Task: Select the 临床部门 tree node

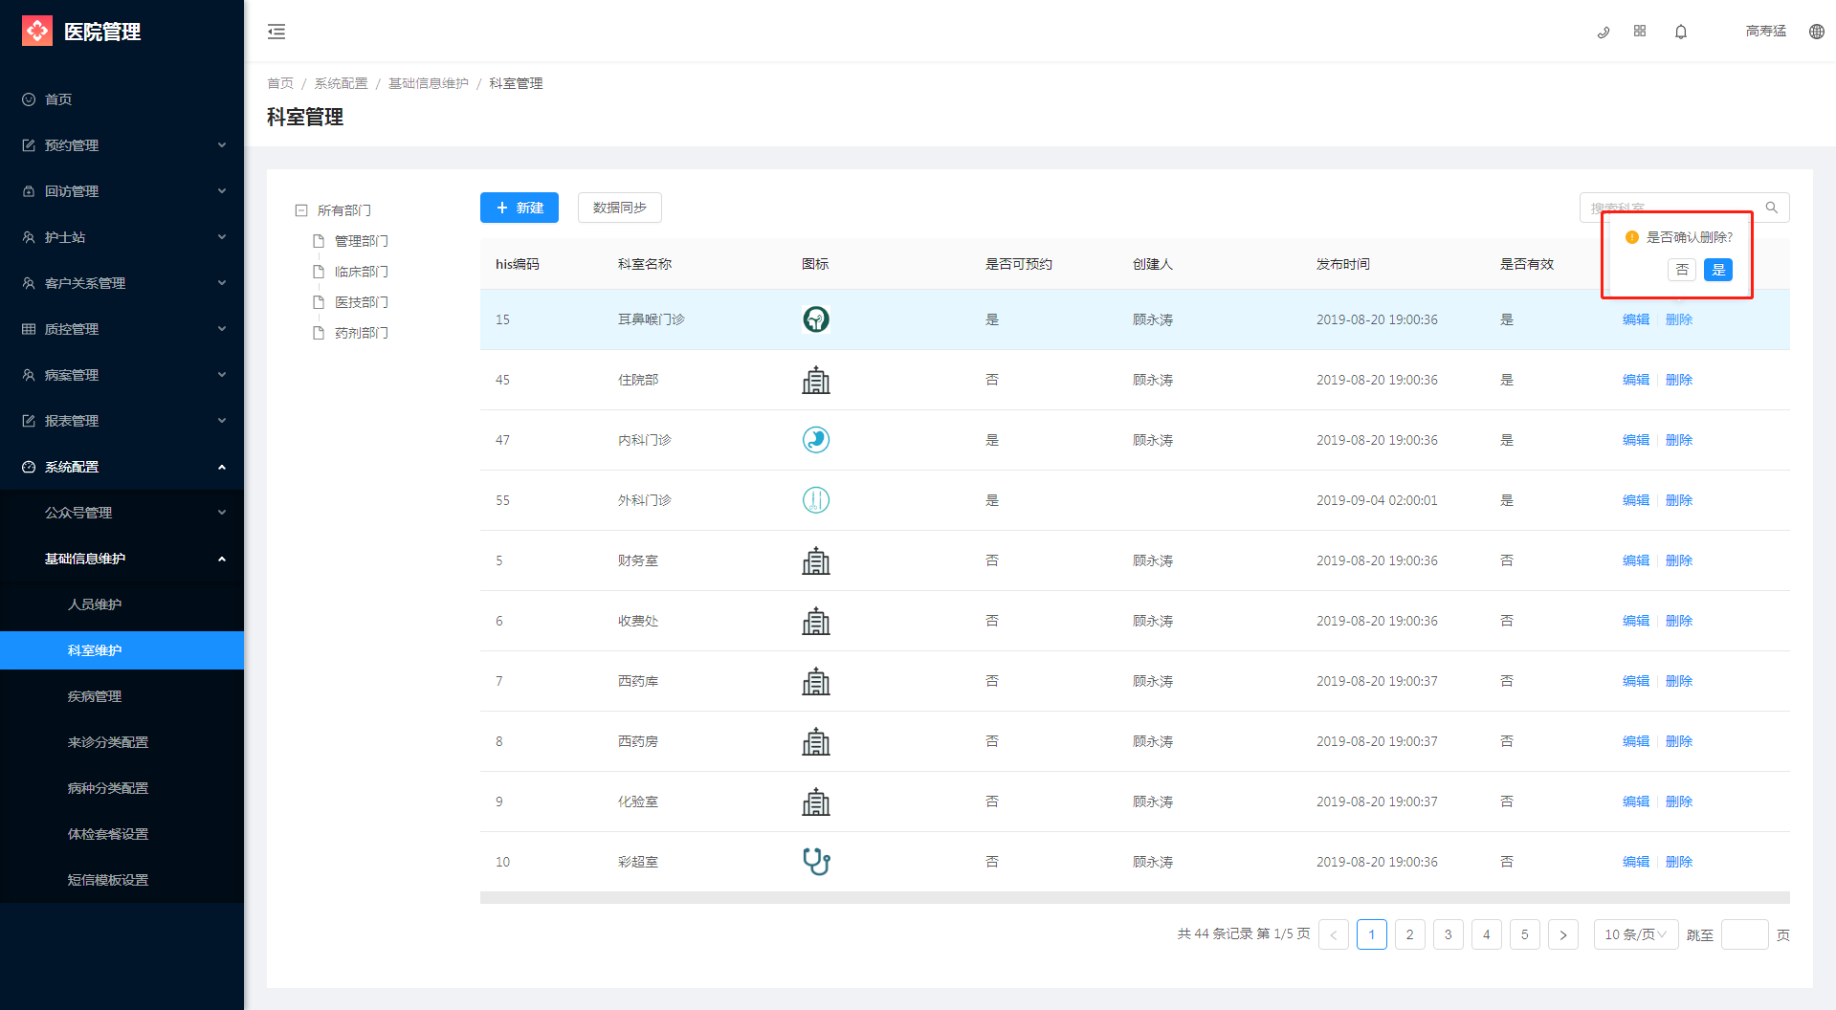Action: click(x=361, y=272)
